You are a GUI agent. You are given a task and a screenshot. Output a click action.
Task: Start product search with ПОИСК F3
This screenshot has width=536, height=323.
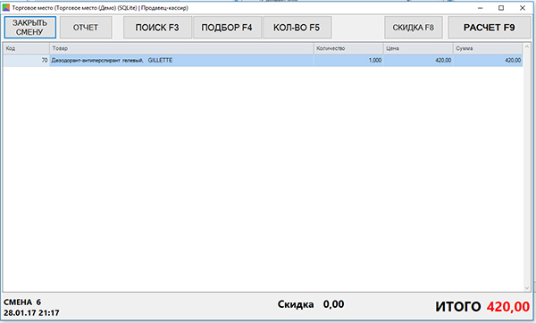pyautogui.click(x=157, y=28)
